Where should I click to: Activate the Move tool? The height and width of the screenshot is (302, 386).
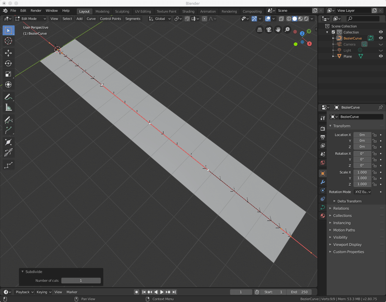coord(8,53)
